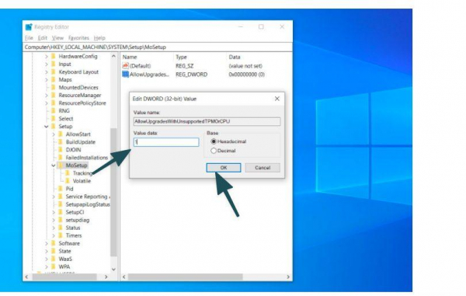Select the RNG folder icon
This screenshot has height=296, width=466.
(x=54, y=111)
